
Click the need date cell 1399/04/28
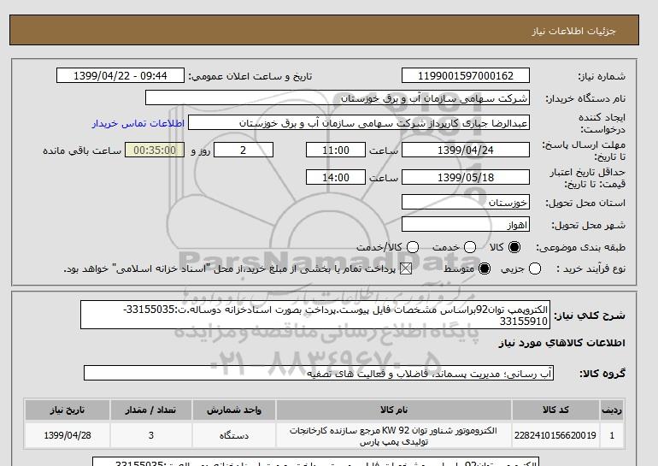pos(68,435)
